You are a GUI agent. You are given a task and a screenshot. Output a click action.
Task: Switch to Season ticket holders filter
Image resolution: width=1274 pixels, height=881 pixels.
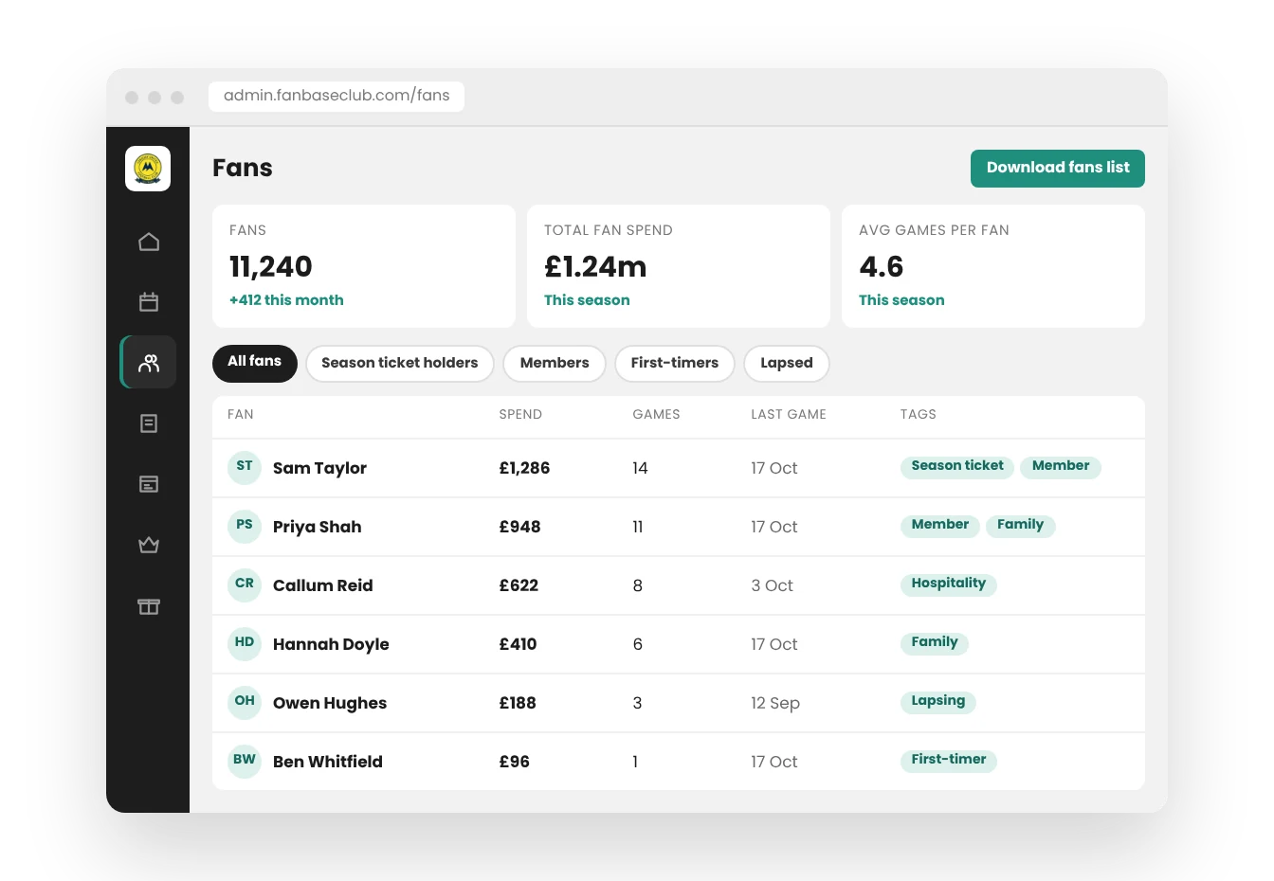coord(400,363)
